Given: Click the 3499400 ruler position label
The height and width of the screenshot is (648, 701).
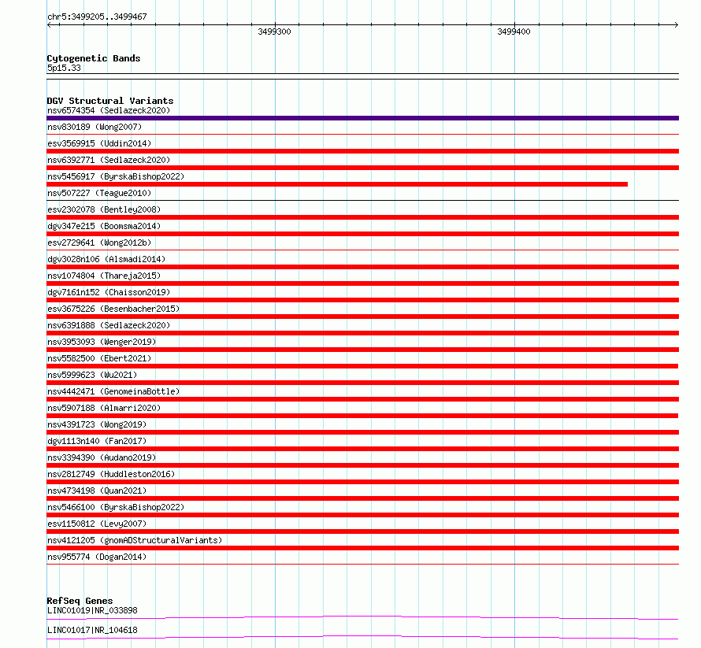Looking at the screenshot, I should tap(514, 31).
